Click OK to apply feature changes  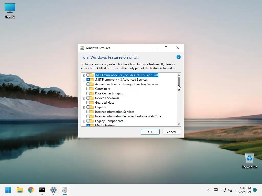150,132
